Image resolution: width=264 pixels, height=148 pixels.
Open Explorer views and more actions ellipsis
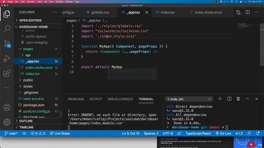pos(55,12)
